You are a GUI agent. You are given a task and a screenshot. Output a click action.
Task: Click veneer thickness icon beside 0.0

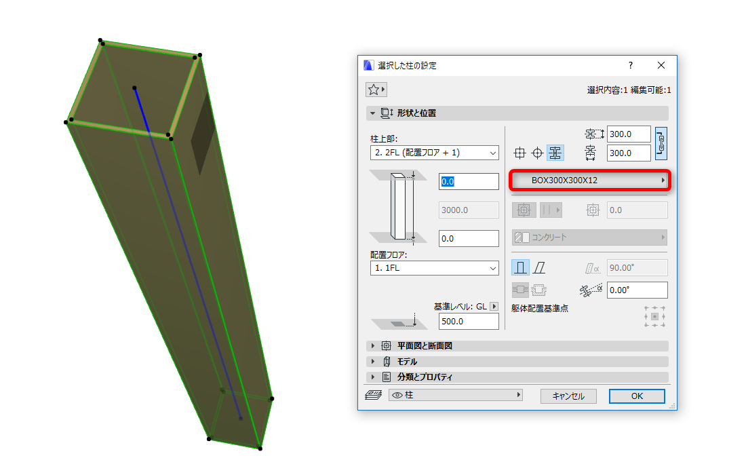[x=593, y=210]
